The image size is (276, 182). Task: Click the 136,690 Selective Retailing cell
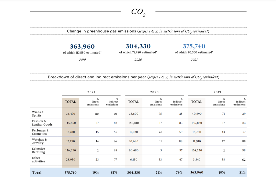click(71, 150)
